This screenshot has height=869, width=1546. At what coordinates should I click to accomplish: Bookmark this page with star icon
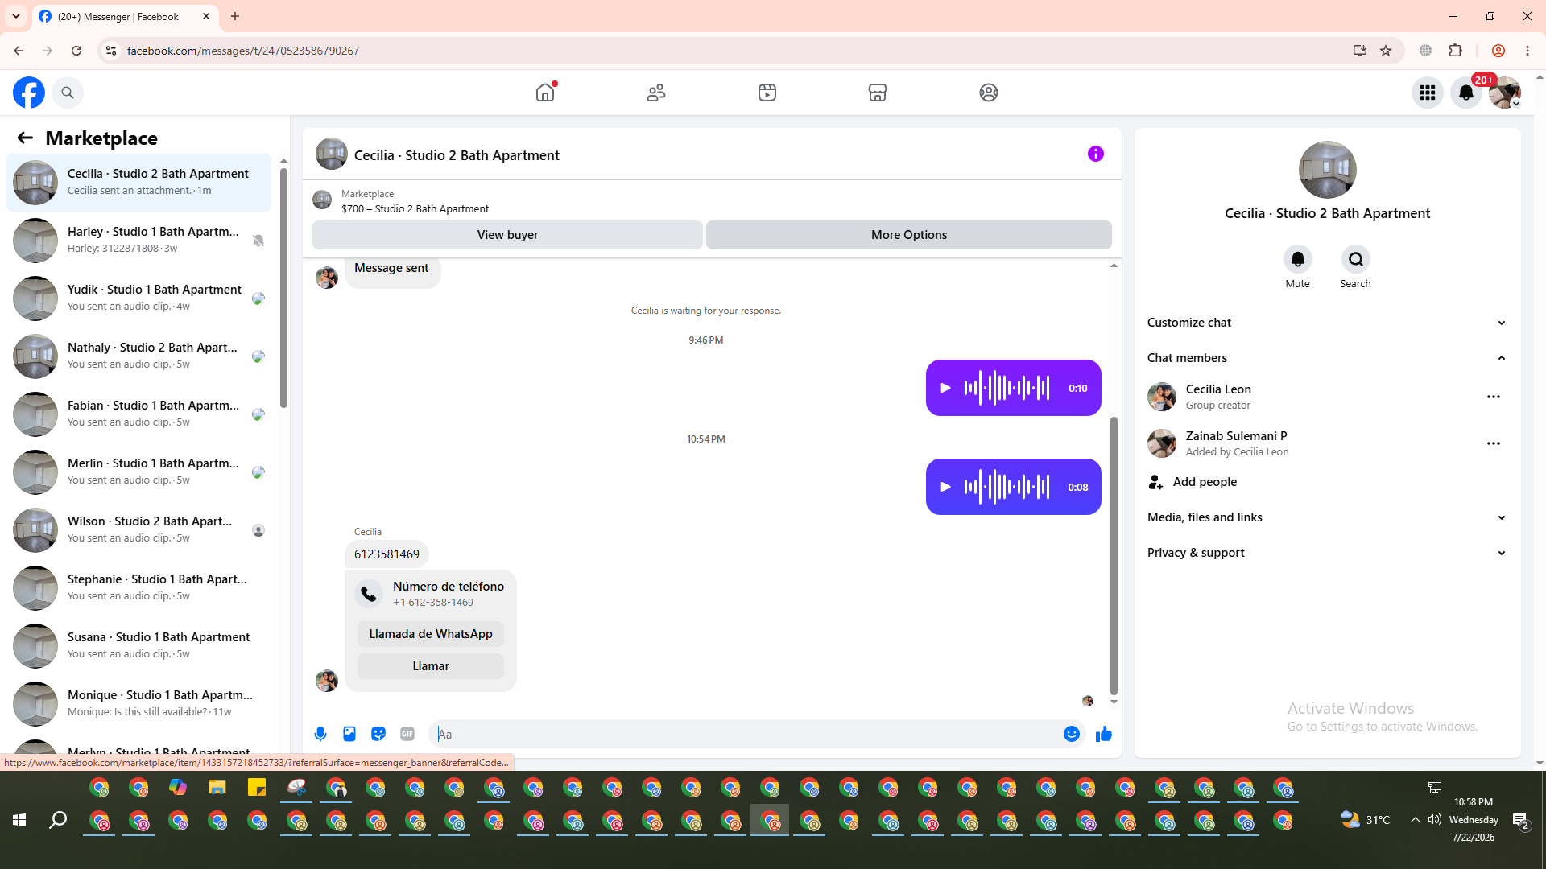[x=1386, y=51]
